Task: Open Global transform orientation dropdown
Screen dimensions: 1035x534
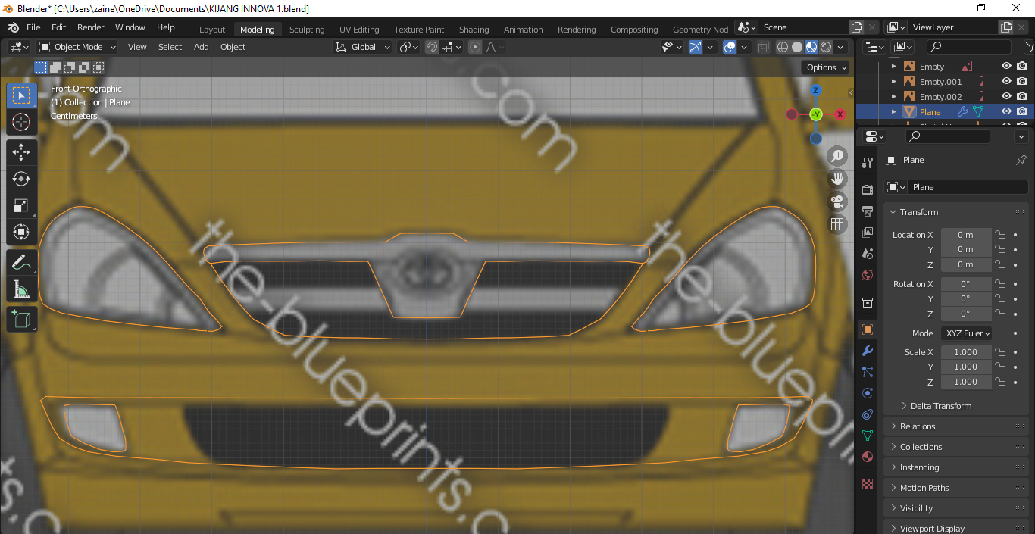Action: pos(363,47)
